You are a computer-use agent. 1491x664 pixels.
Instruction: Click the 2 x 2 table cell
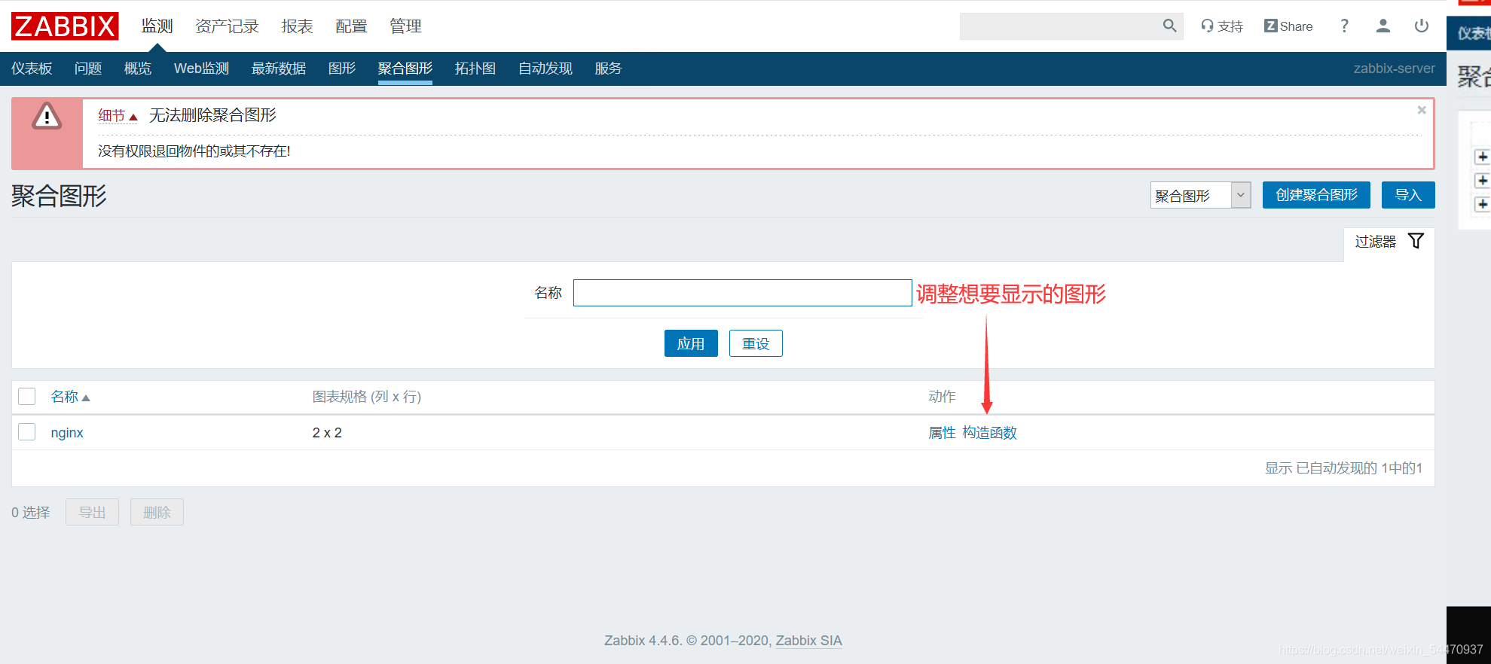(327, 433)
